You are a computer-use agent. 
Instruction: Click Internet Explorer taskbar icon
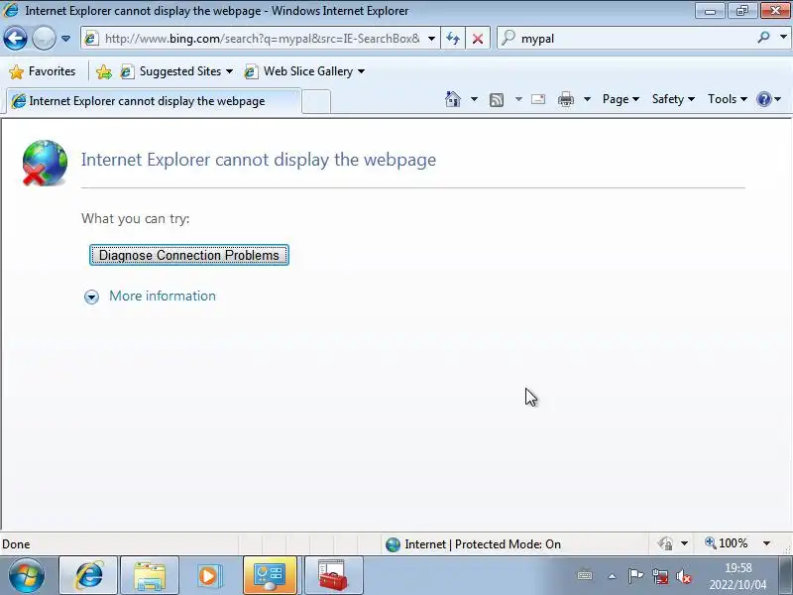(88, 576)
